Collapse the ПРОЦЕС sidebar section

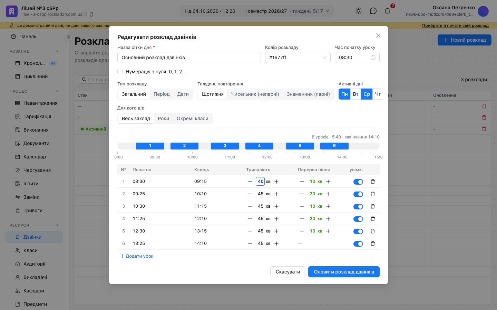[x=57, y=91]
